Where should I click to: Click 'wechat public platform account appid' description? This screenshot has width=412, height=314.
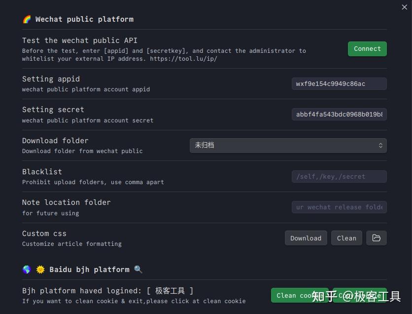tap(86, 89)
